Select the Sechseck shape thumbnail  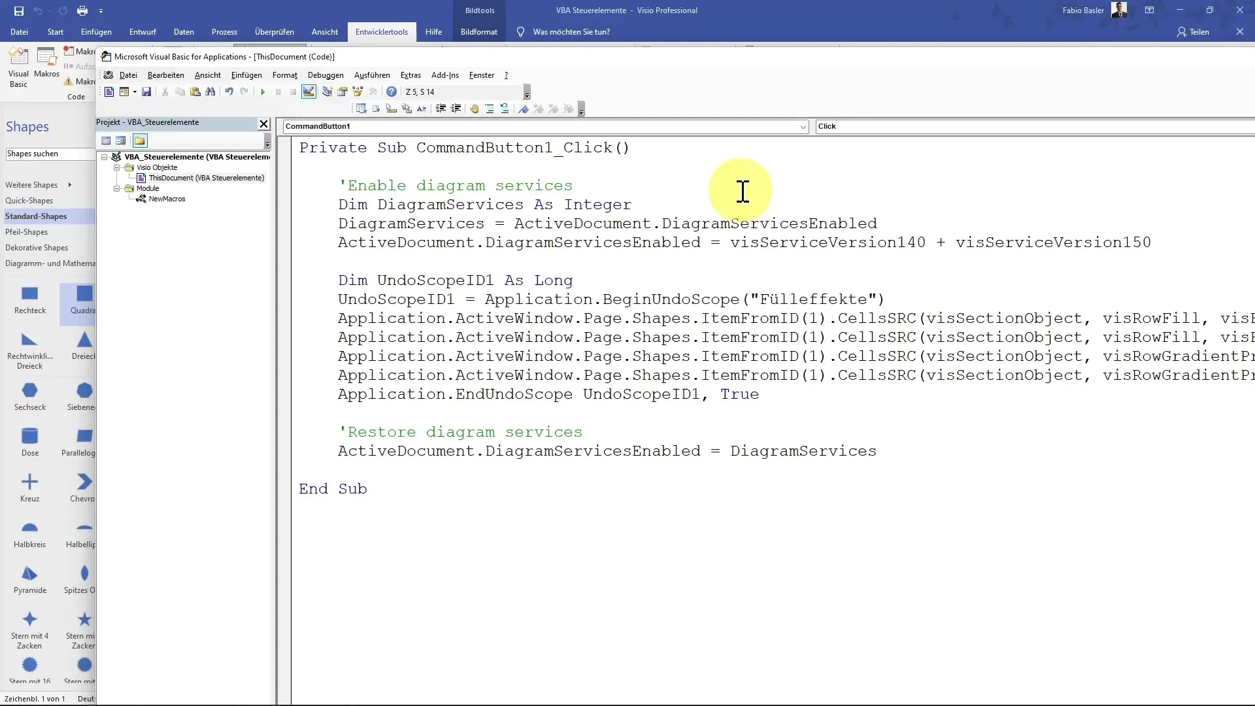click(x=30, y=397)
